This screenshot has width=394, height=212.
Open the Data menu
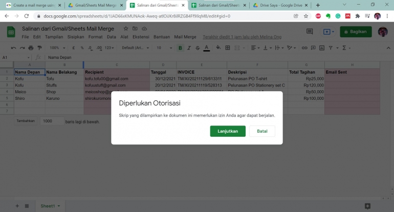[x=112, y=37]
